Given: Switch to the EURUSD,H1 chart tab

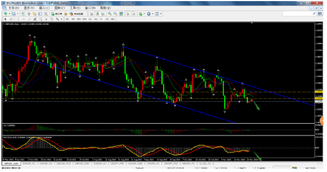Looking at the screenshot, I should click(29, 164).
